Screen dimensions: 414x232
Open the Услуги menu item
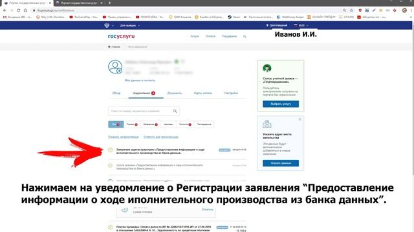pyautogui.click(x=195, y=36)
